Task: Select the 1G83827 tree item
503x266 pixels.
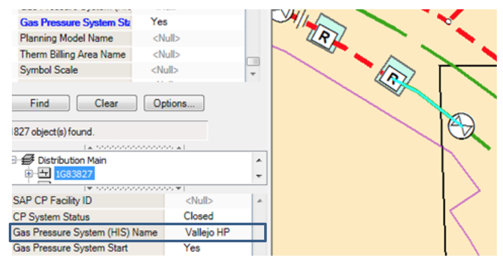Action: (x=74, y=174)
